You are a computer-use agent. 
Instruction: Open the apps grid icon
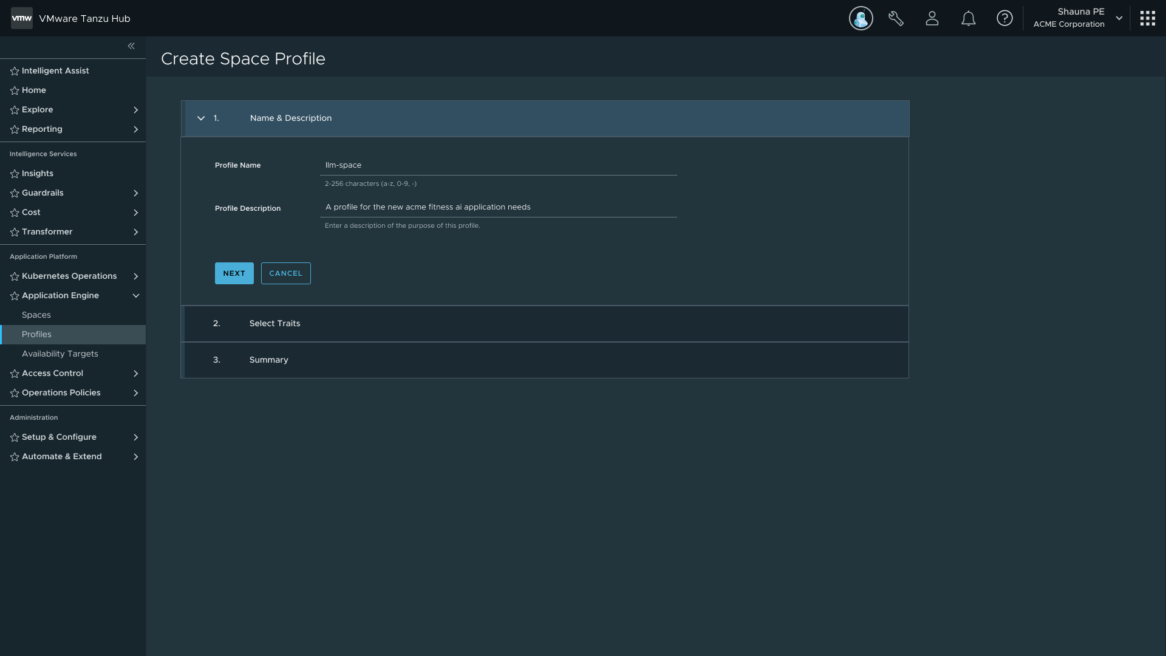click(x=1147, y=18)
